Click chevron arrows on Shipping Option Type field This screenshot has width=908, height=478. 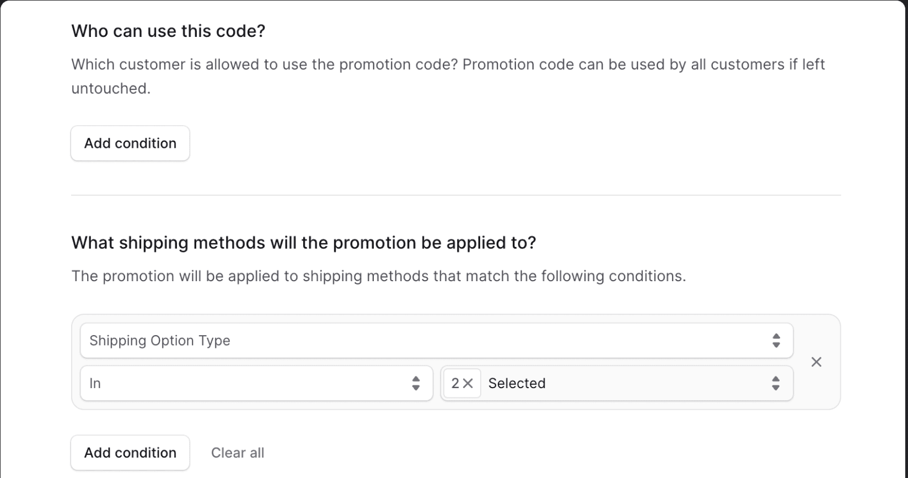[x=776, y=341]
